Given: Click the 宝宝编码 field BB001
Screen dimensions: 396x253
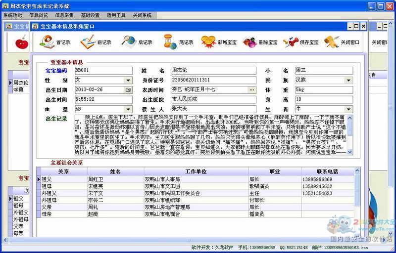Looking at the screenshot, I should pyautogui.click(x=103, y=71).
